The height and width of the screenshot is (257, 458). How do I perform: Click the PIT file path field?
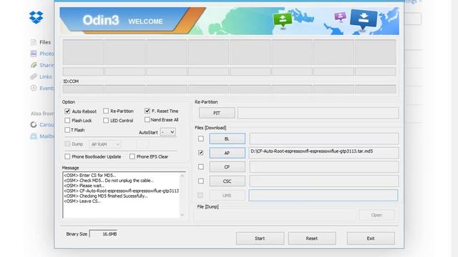318,113
